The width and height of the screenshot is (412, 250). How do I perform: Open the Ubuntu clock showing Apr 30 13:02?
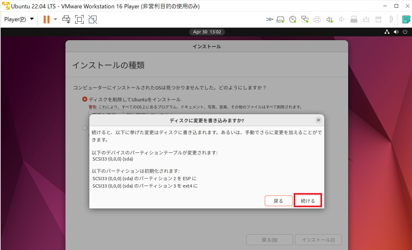click(207, 32)
